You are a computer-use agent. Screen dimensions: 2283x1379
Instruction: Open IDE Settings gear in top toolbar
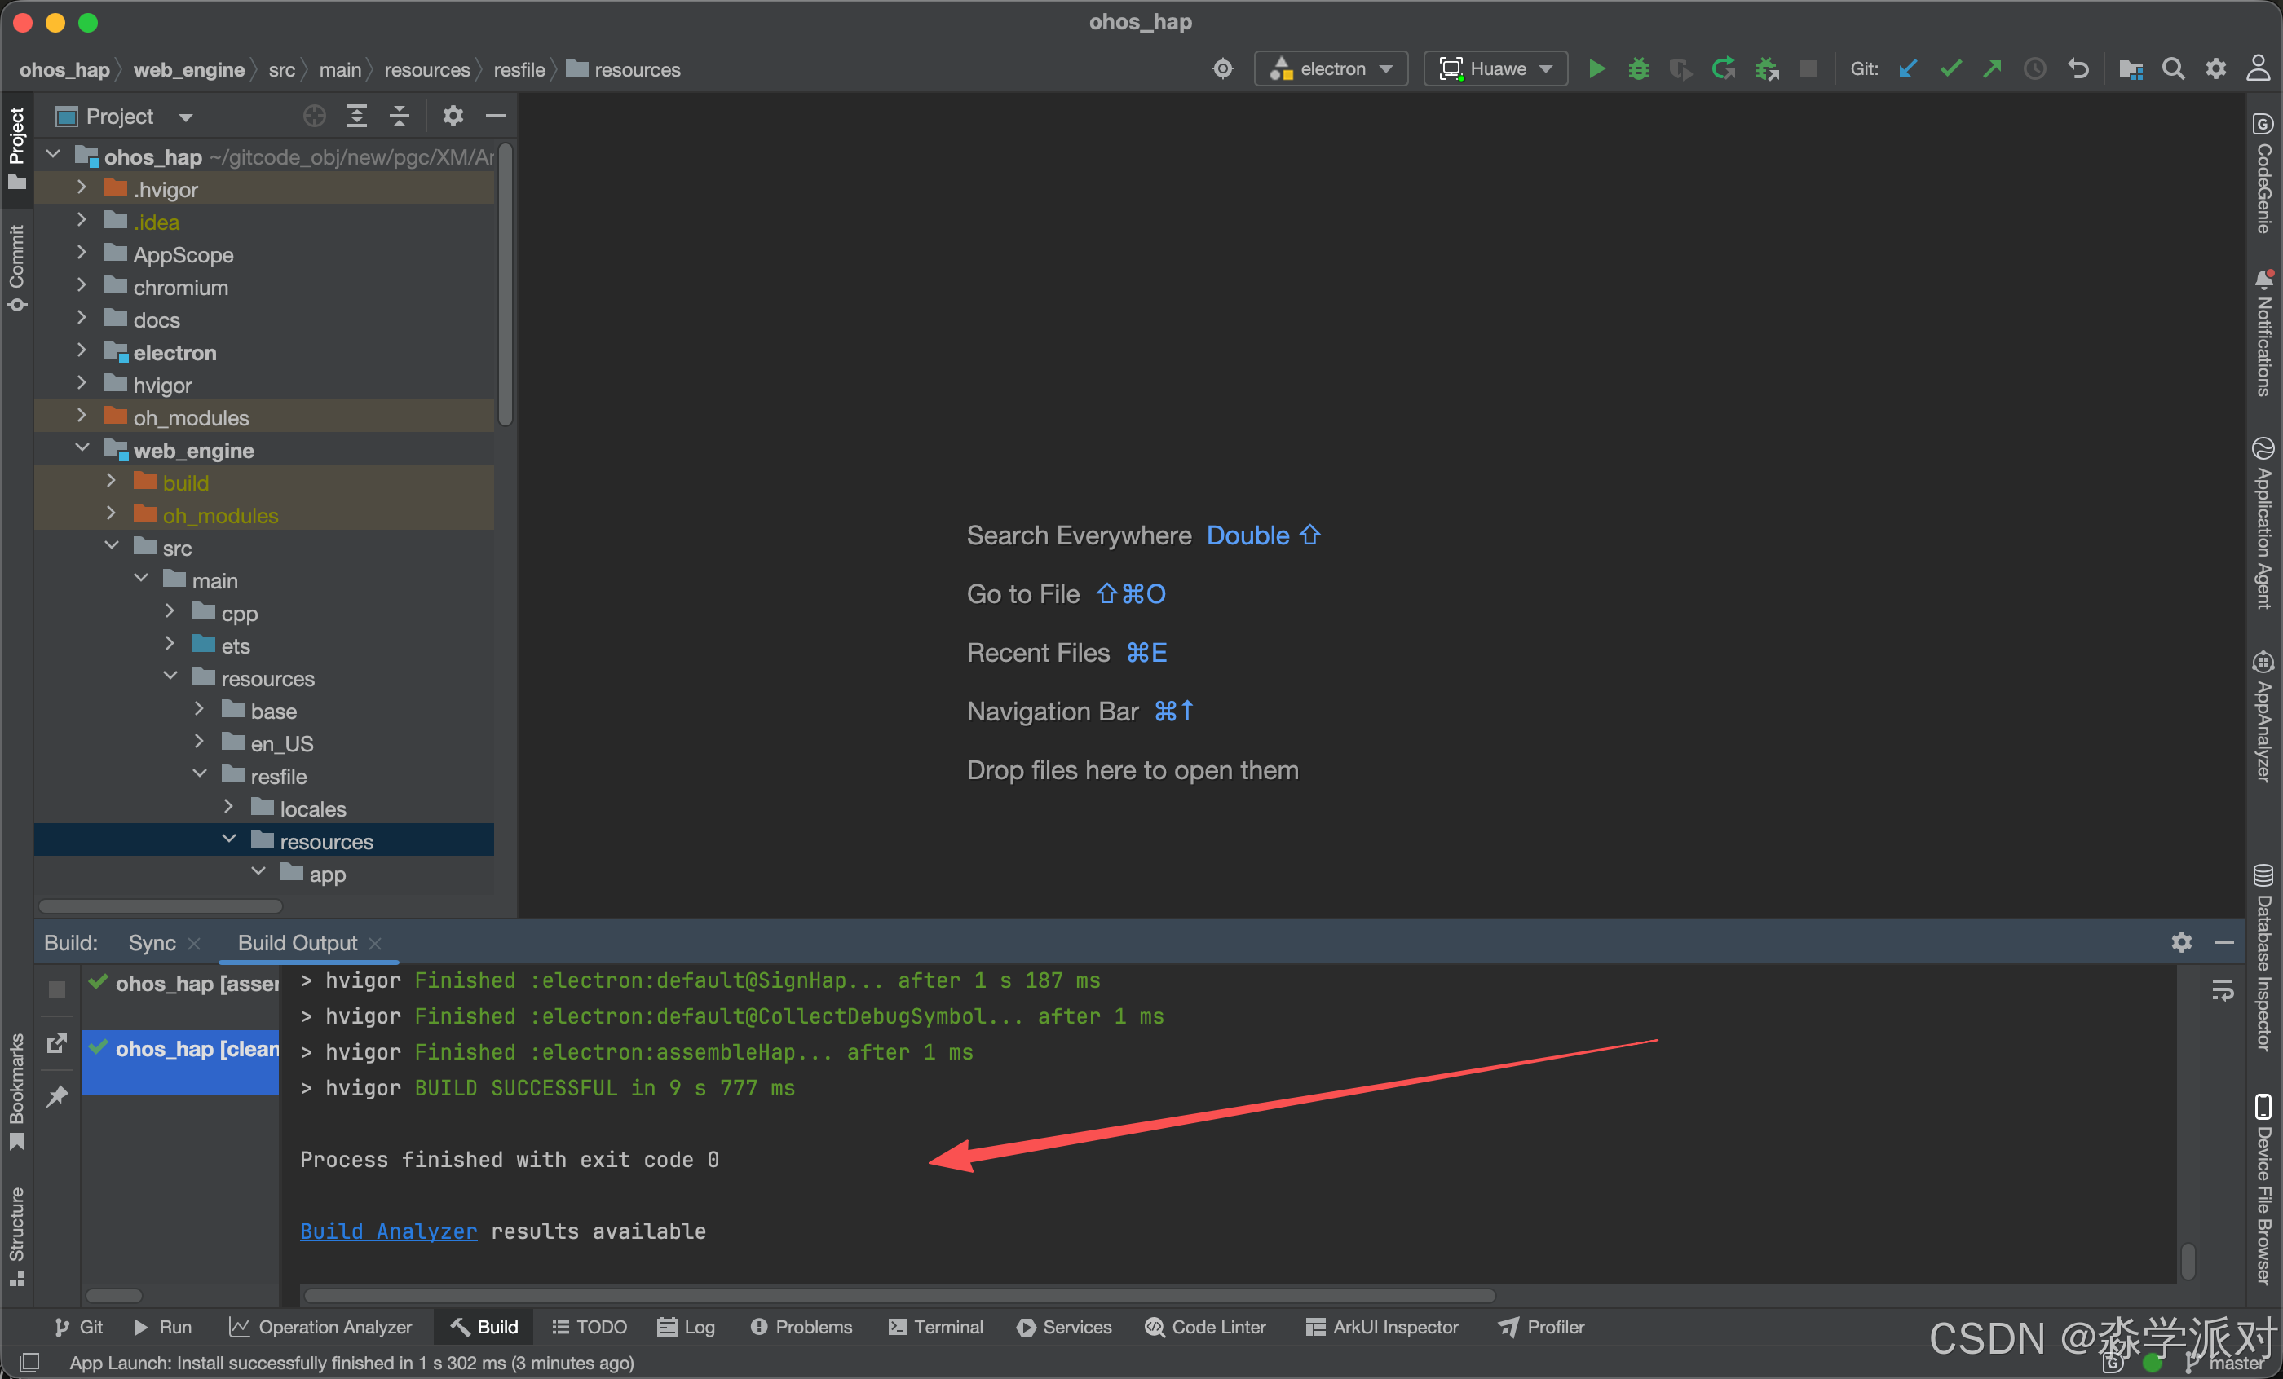[2215, 69]
